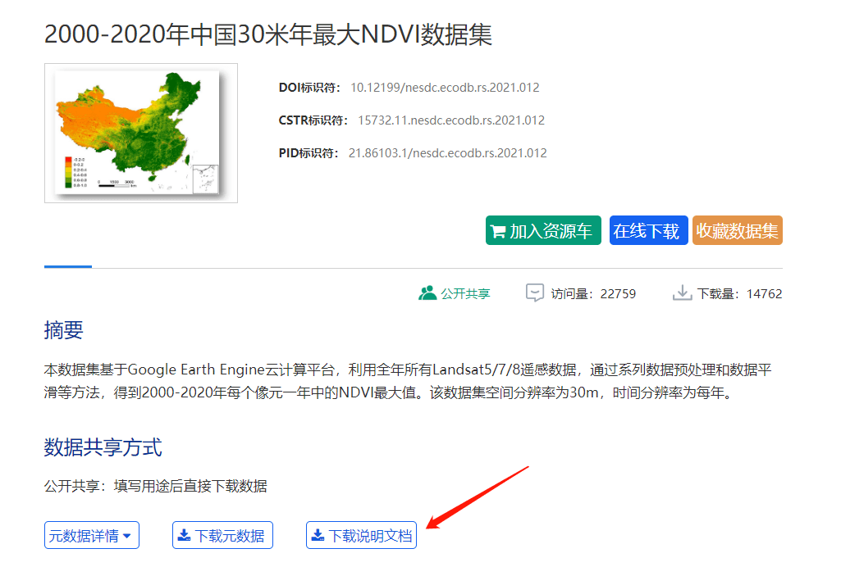
Task: Select the bookmark-style 收藏数据集 orange icon button
Action: pos(736,230)
